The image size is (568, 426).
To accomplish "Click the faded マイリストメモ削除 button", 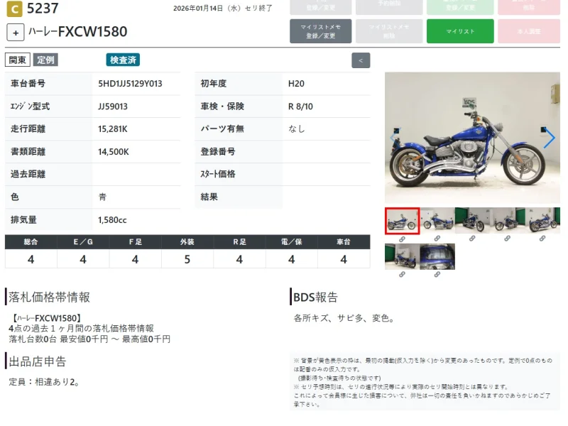I will 389,31.
